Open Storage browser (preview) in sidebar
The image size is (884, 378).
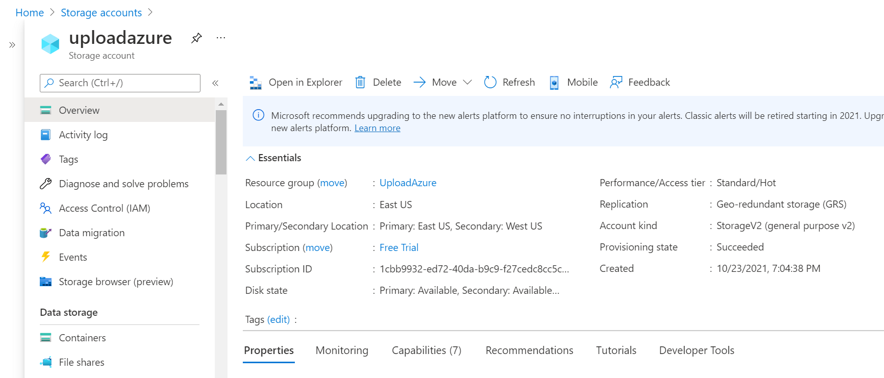point(116,282)
